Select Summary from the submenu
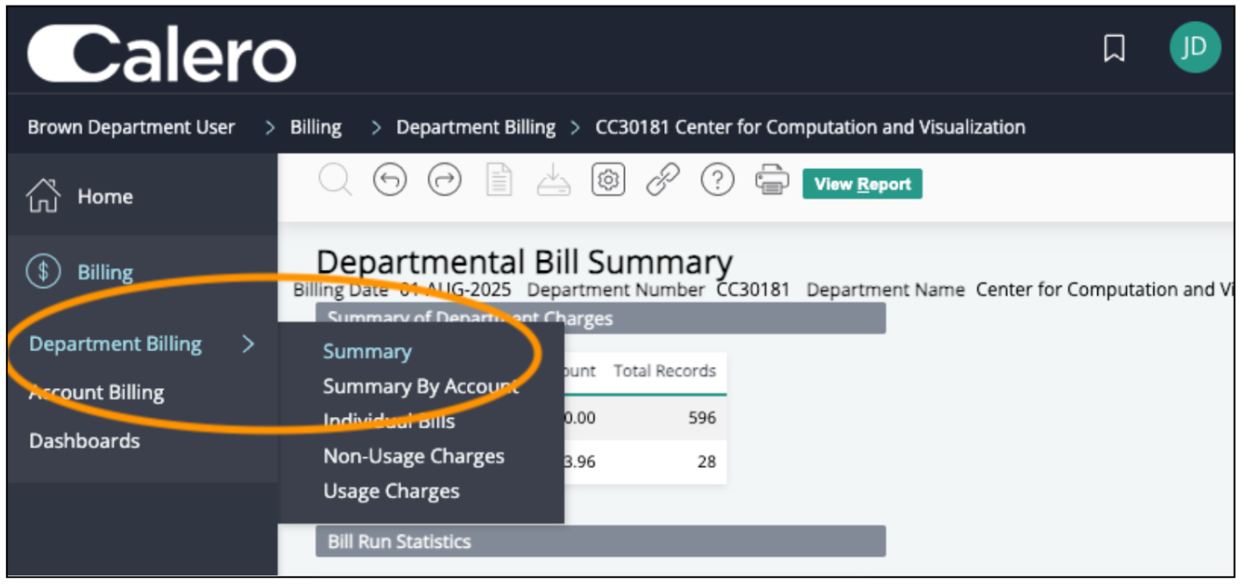 point(367,351)
